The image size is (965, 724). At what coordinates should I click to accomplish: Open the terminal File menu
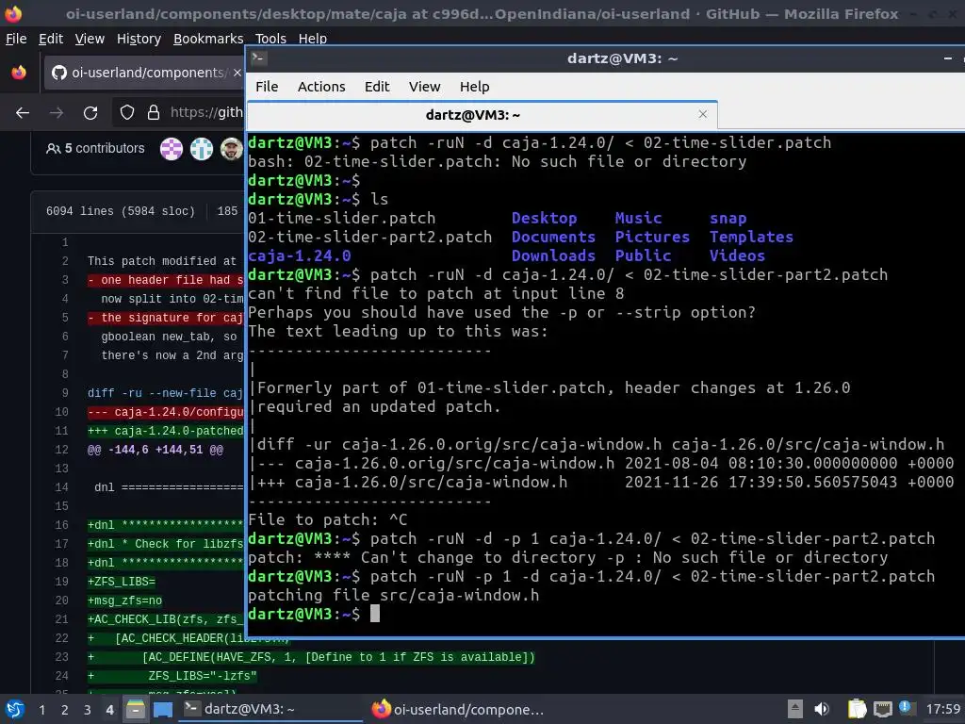click(267, 87)
